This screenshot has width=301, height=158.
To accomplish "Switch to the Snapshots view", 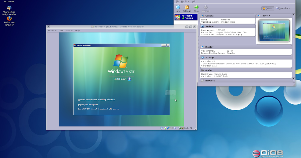I will pos(283,8).
